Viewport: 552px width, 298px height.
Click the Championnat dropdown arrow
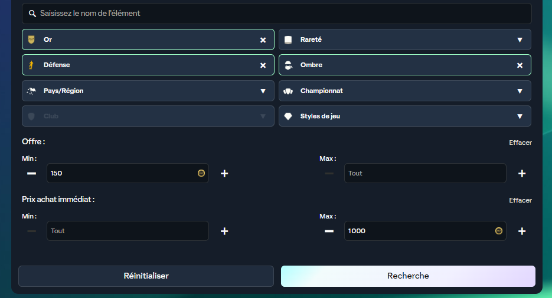point(520,91)
